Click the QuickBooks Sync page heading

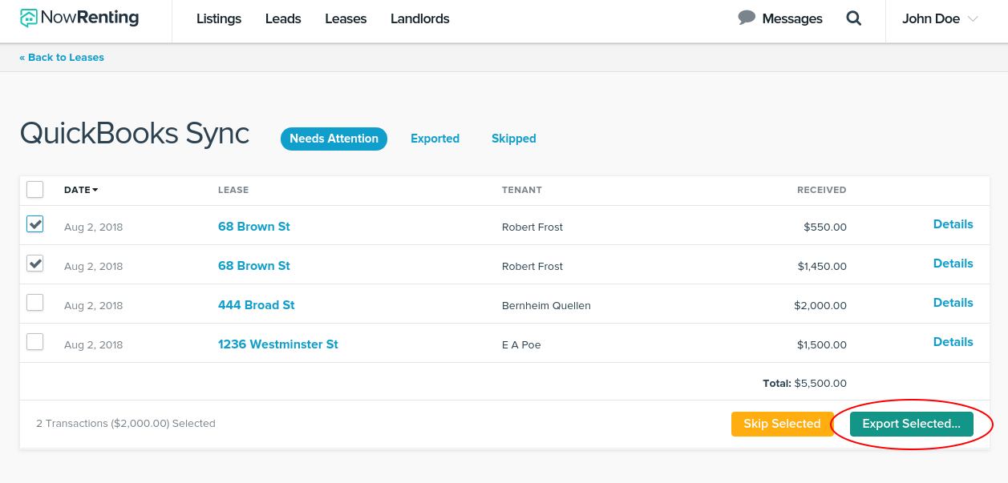pyautogui.click(x=135, y=133)
